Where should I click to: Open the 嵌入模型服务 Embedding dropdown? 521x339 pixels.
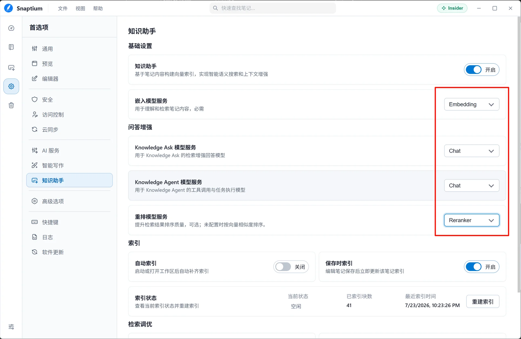[472, 104]
